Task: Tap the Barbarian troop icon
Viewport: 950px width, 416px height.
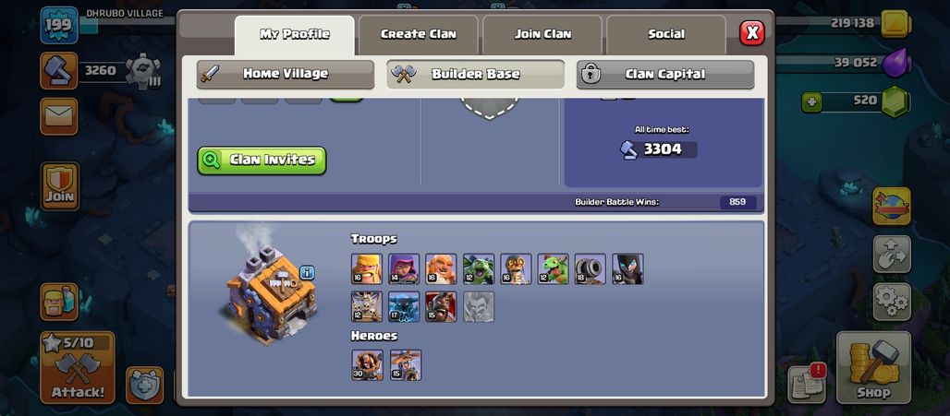Action: (x=367, y=269)
